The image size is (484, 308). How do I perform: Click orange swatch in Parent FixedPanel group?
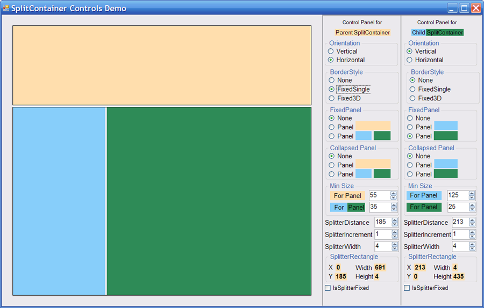[x=373, y=127]
